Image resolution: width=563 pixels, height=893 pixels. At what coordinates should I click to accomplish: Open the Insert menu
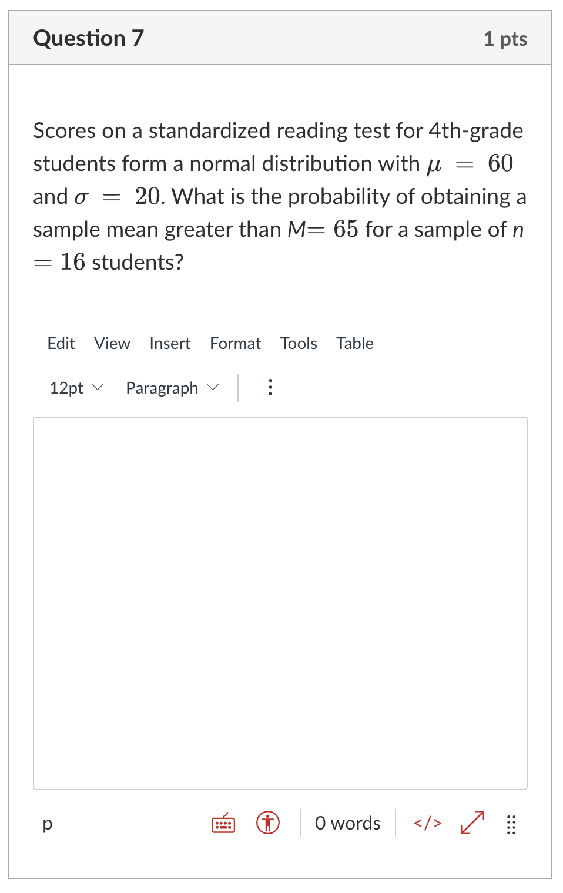coord(170,343)
